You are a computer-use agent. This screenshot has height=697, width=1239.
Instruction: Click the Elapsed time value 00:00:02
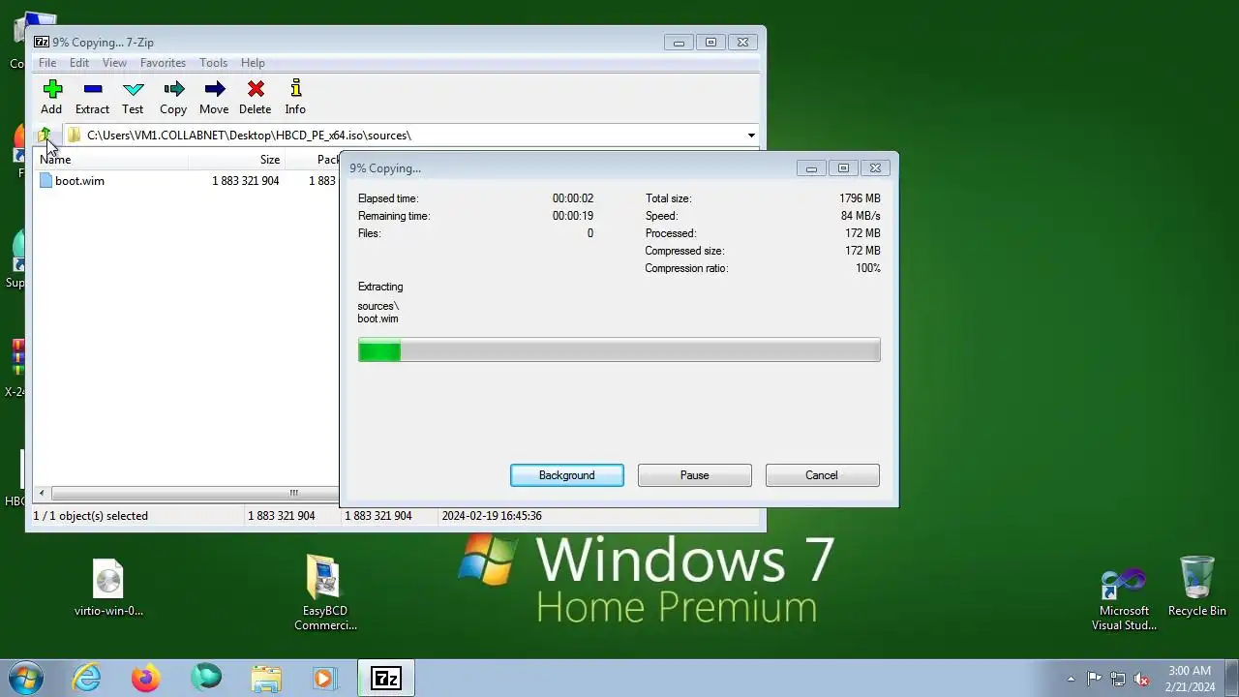(573, 198)
